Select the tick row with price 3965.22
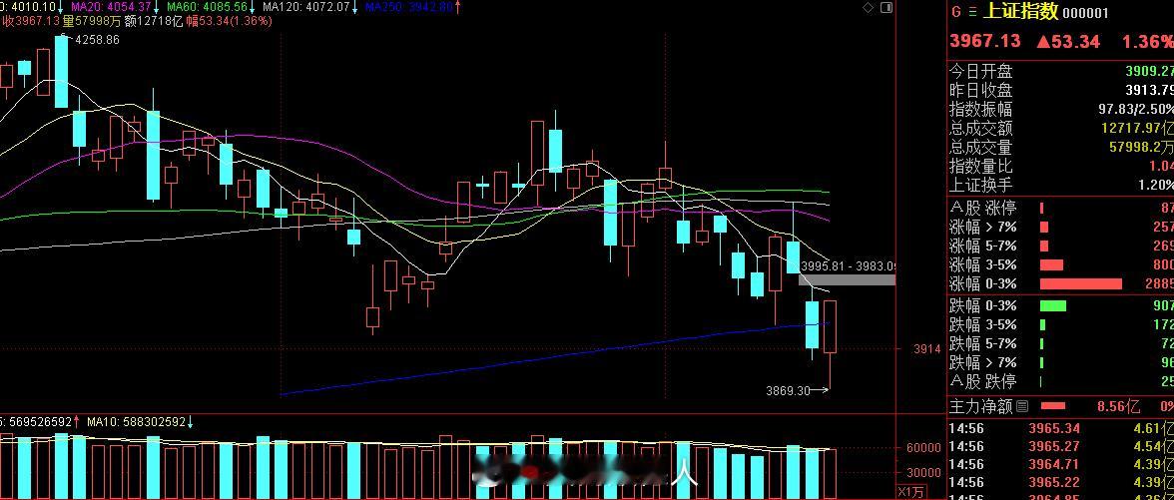The width and height of the screenshot is (1174, 500). point(1061,483)
